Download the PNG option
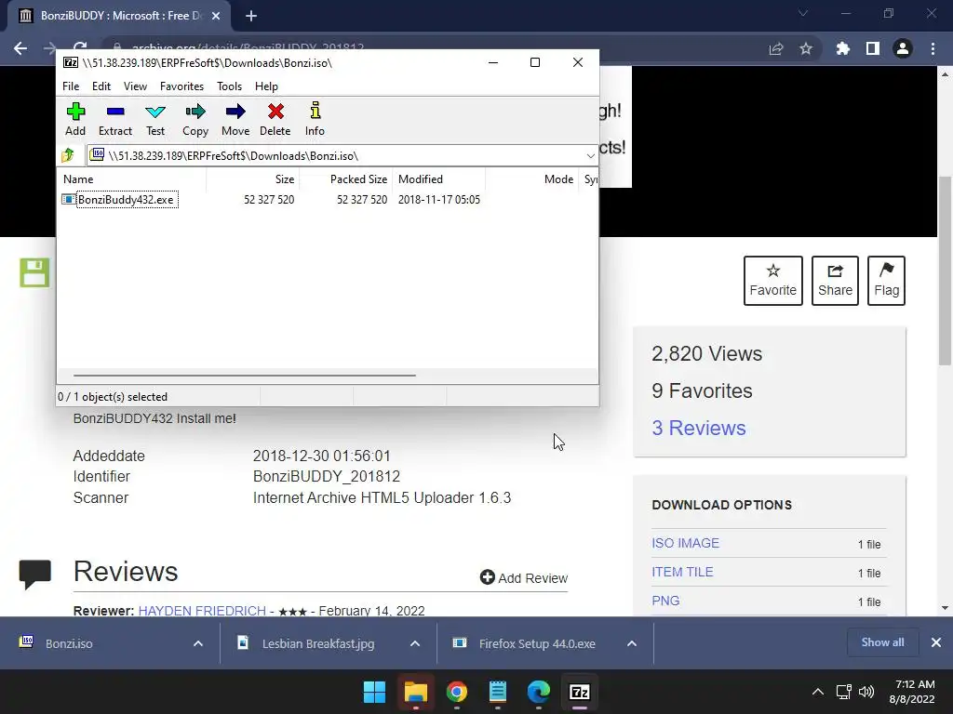Screen dimensions: 953x714 pyautogui.click(x=665, y=601)
